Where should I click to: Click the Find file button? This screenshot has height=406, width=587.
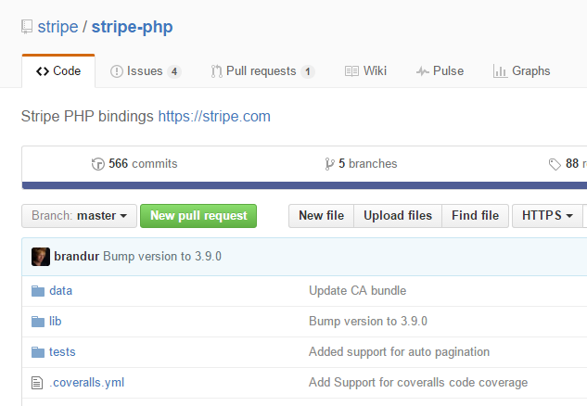pyautogui.click(x=475, y=216)
